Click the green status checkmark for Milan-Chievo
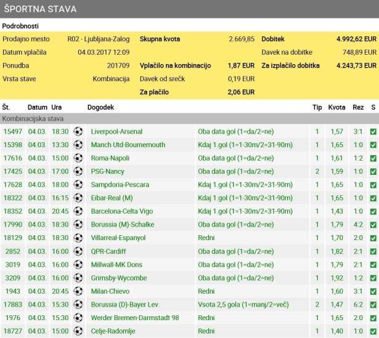The width and height of the screenshot is (379, 338). coord(373,291)
